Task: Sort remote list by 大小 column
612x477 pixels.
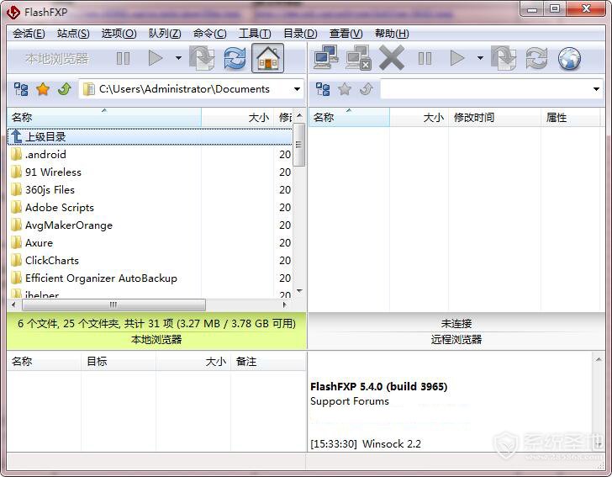Action: coord(419,117)
